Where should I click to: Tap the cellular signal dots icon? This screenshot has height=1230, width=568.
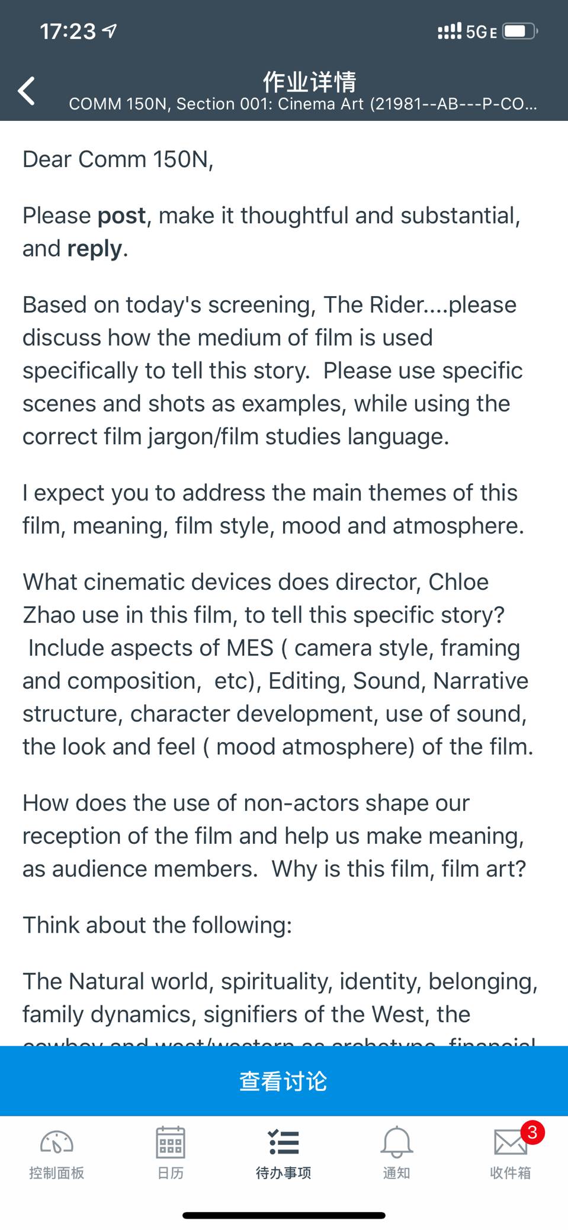pyautogui.click(x=450, y=31)
